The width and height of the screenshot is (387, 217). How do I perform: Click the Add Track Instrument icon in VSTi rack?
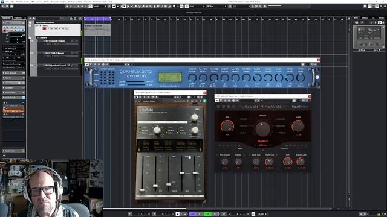click(x=356, y=22)
